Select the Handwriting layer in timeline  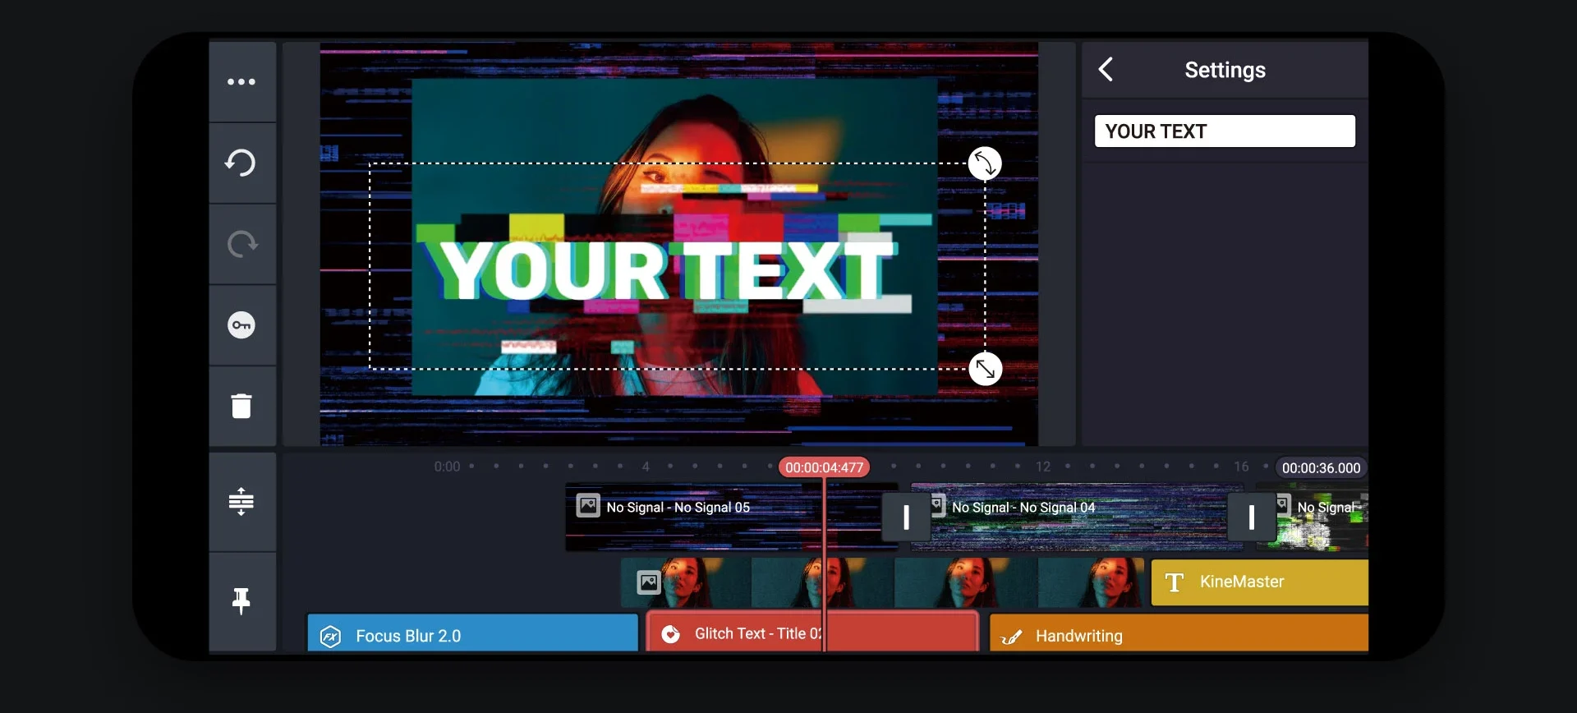[x=1177, y=635]
